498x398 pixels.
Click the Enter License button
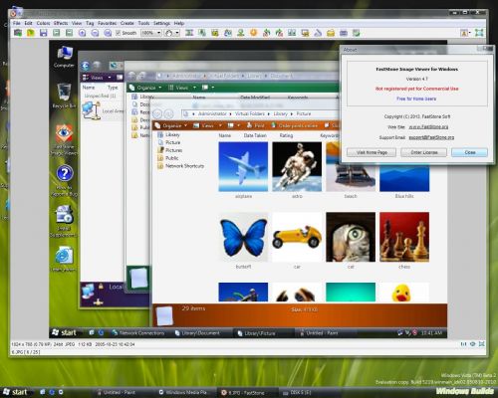click(424, 152)
